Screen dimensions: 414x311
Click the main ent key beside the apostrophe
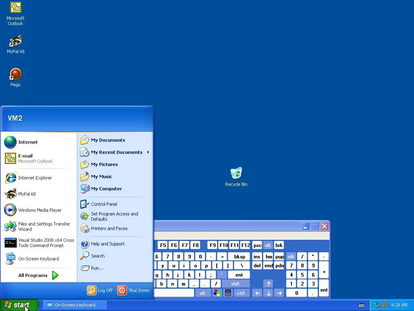point(239,275)
